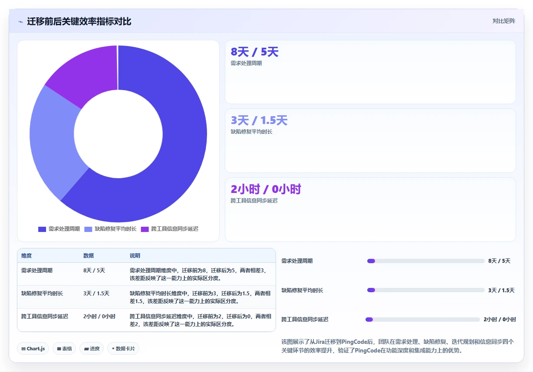Viewport: 533px width, 372px height.
Task: Click the 对比矩阵 label in the header
Action: (503, 21)
